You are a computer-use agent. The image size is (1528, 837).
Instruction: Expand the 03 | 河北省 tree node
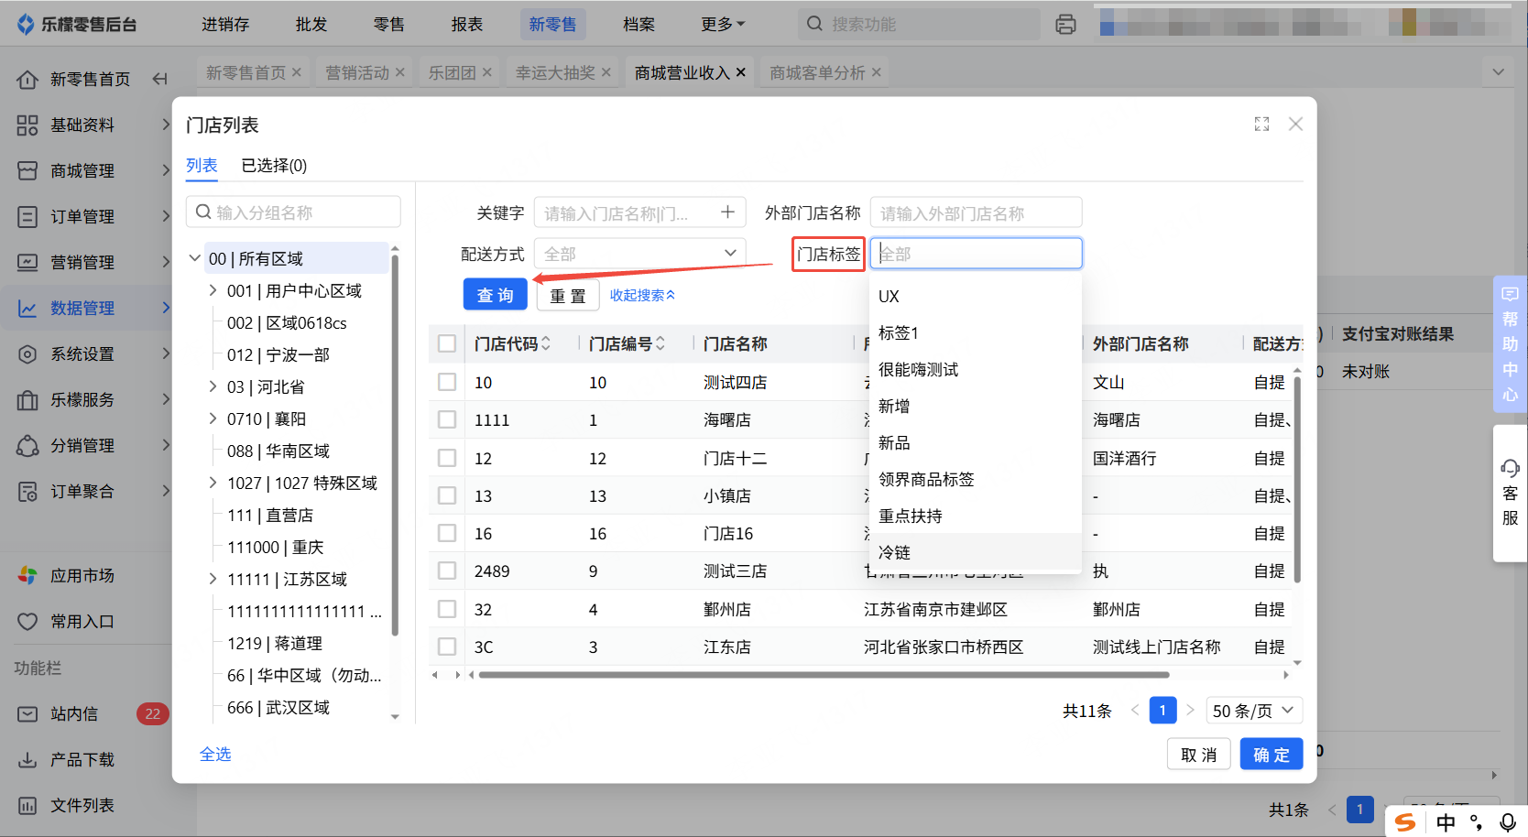tap(213, 386)
